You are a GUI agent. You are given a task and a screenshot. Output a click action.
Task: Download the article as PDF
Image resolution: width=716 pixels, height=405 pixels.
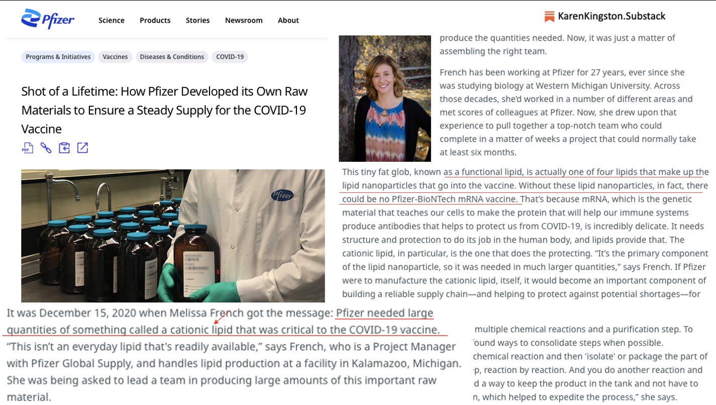pyautogui.click(x=27, y=148)
